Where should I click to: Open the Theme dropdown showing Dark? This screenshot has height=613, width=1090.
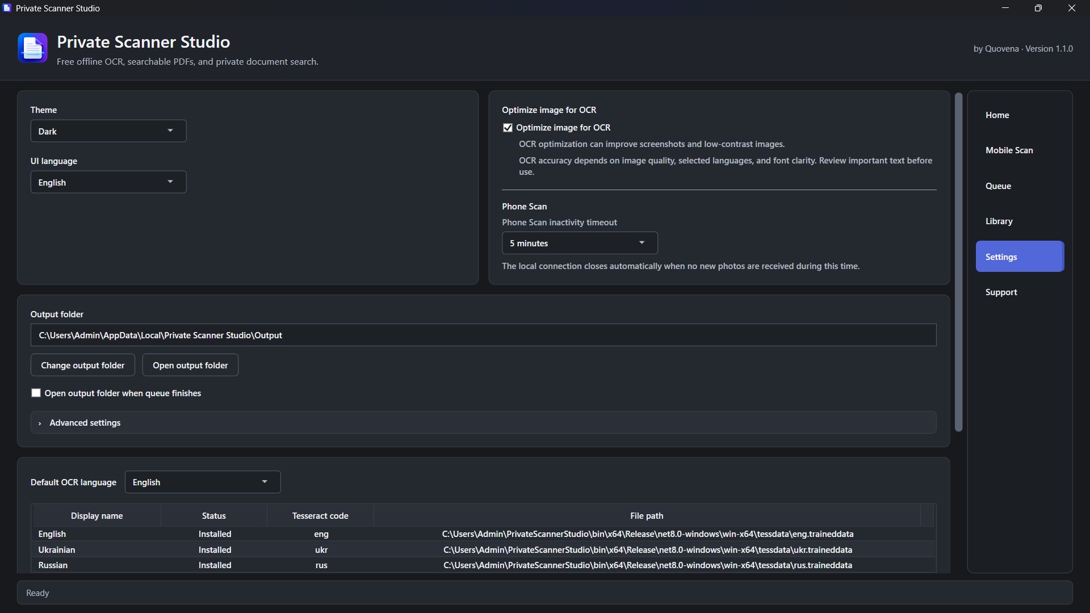coord(108,131)
